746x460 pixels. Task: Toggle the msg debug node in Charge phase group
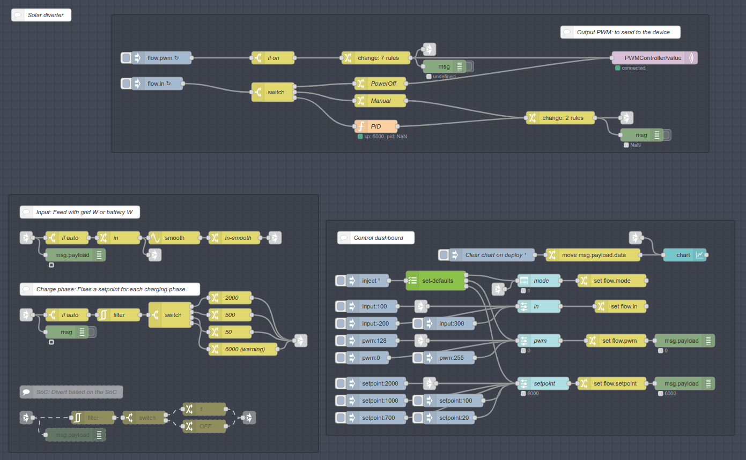point(92,332)
